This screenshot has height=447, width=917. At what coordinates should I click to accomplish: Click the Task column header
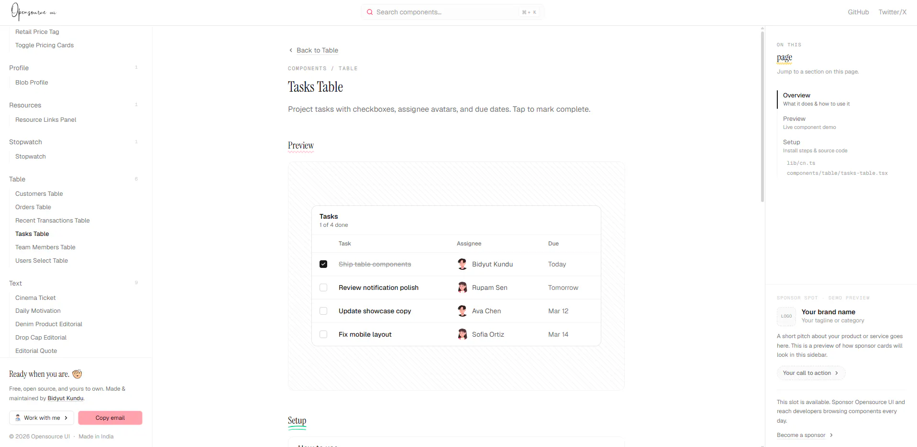tap(344, 244)
